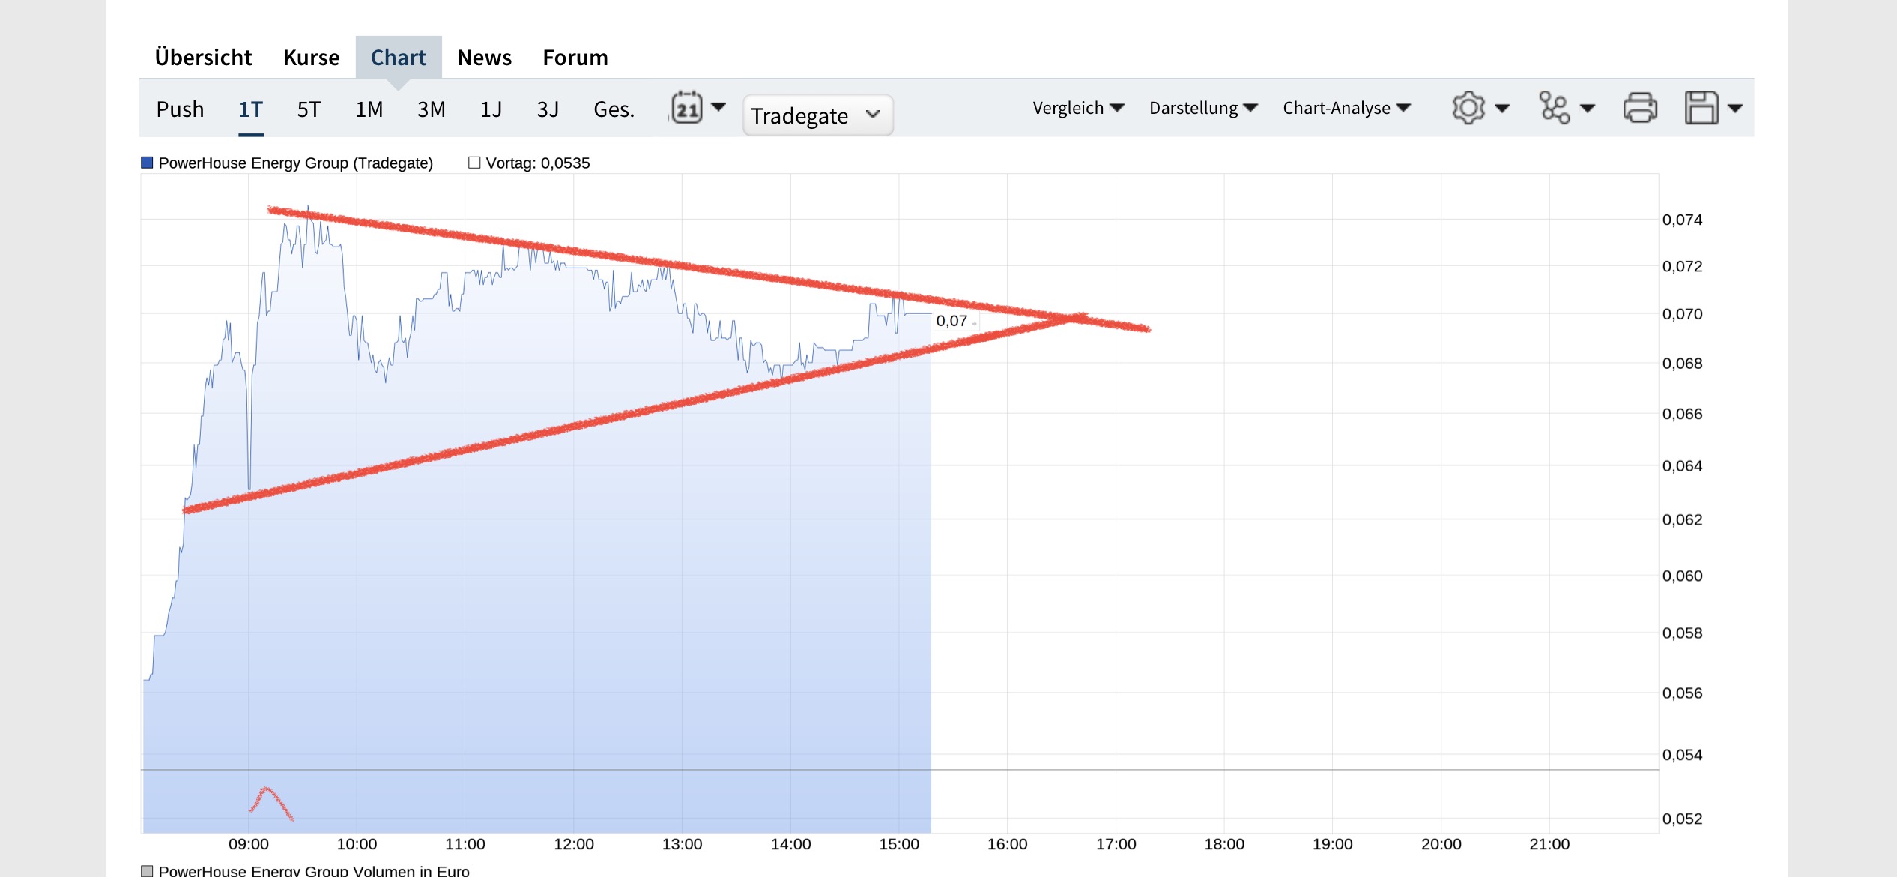Select the 5T time range

309,109
